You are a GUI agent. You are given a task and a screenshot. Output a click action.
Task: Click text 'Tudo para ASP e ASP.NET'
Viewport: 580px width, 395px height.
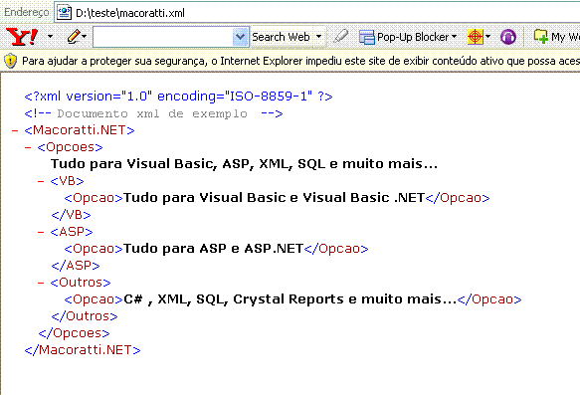(214, 249)
